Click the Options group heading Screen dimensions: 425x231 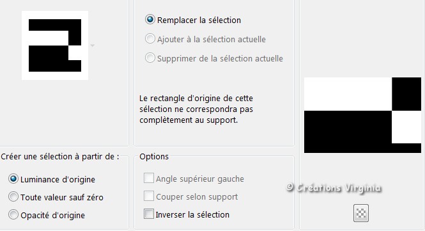[x=154, y=157]
